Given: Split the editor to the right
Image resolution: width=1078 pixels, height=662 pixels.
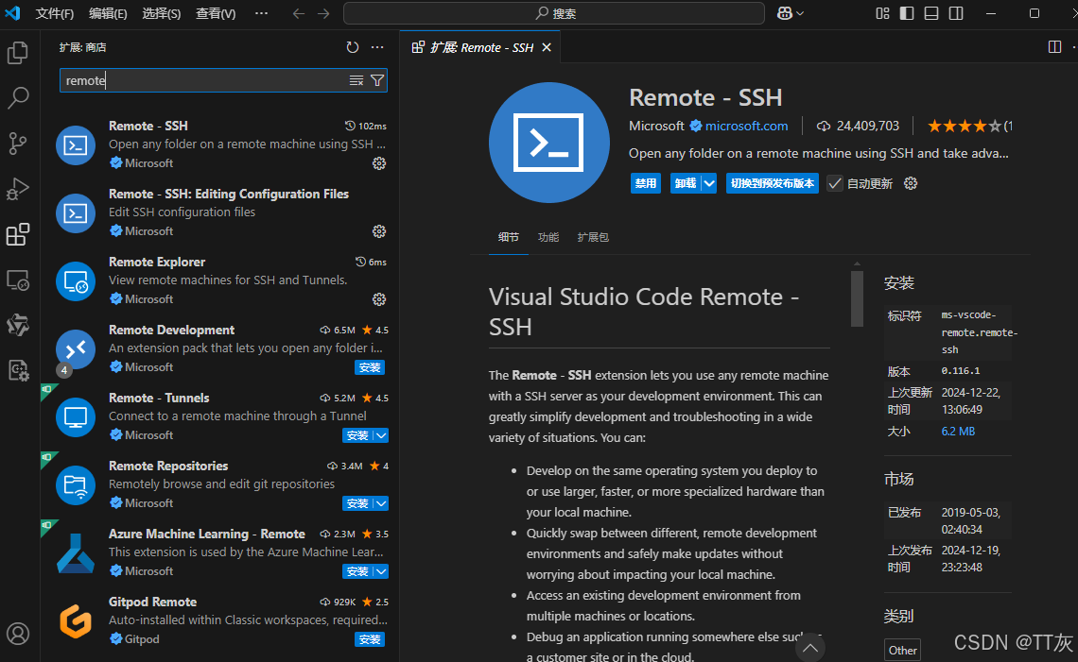Looking at the screenshot, I should pyautogui.click(x=1054, y=46).
